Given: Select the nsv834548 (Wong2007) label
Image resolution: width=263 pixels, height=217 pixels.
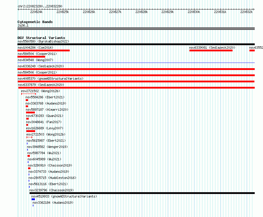Looking at the screenshot, I should click(35, 60).
